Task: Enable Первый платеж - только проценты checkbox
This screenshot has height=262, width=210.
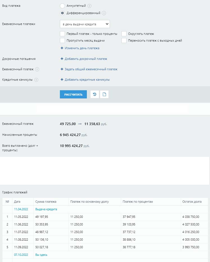Action: point(62,34)
